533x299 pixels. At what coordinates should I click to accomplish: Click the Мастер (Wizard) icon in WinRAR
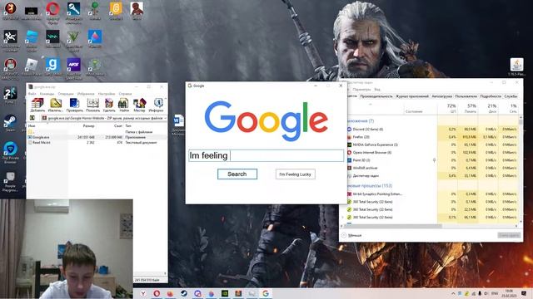(x=139, y=105)
